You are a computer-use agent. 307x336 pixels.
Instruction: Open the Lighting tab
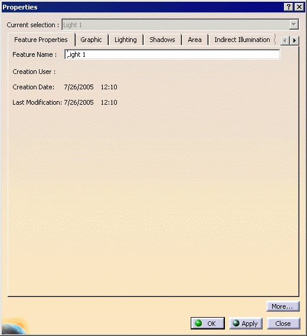[x=126, y=40]
